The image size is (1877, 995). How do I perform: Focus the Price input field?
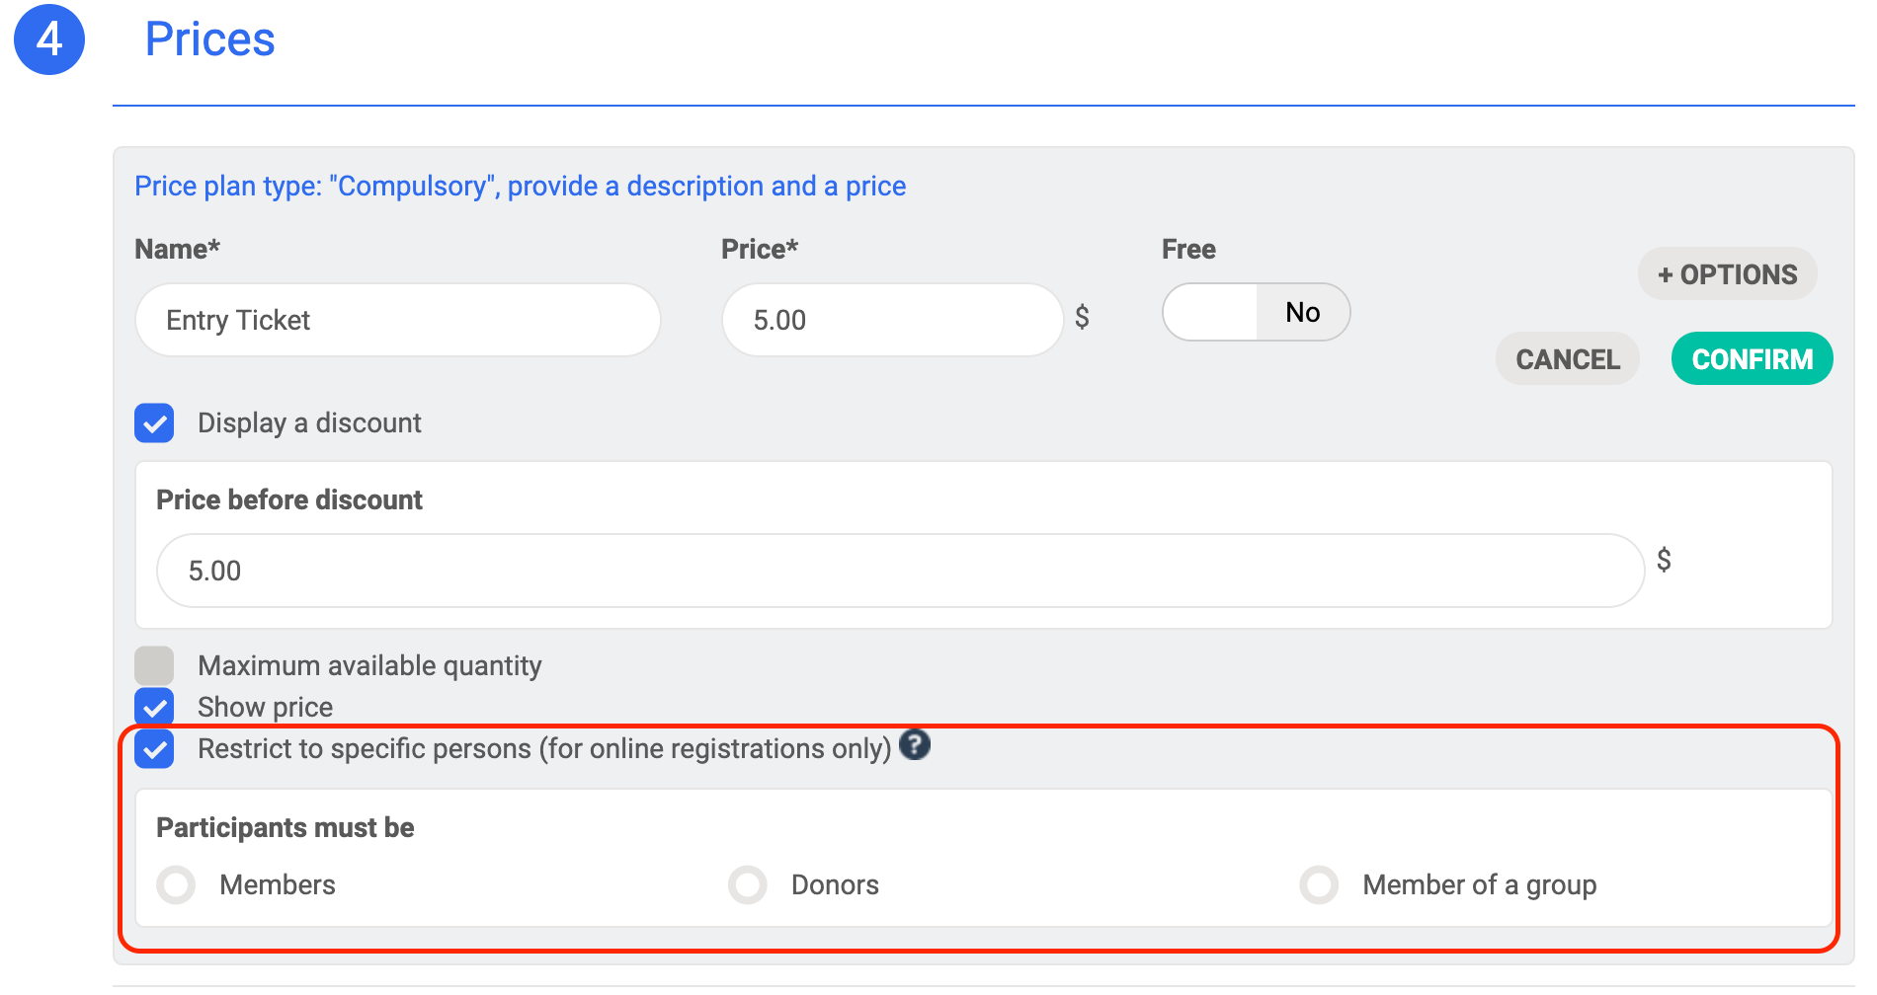click(891, 320)
